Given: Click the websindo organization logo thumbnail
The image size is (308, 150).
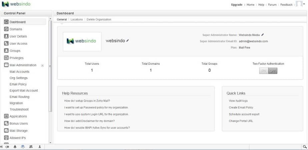Looking at the screenshot, I should click(82, 41).
